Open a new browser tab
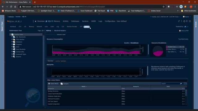The width and height of the screenshot is (198, 111). 35,2
